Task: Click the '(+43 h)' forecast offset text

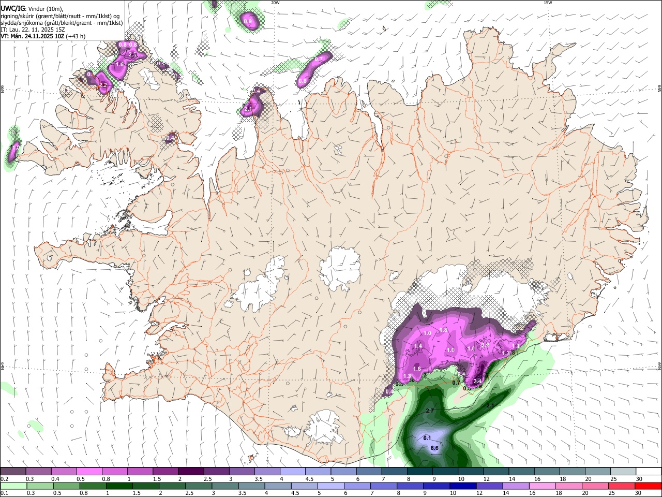Action: 76,36
